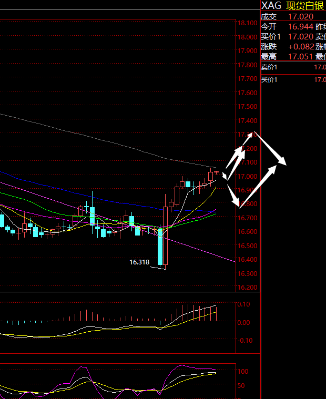Click the 今开 opening price 16.944
This screenshot has height=399, width=326.
(301, 27)
